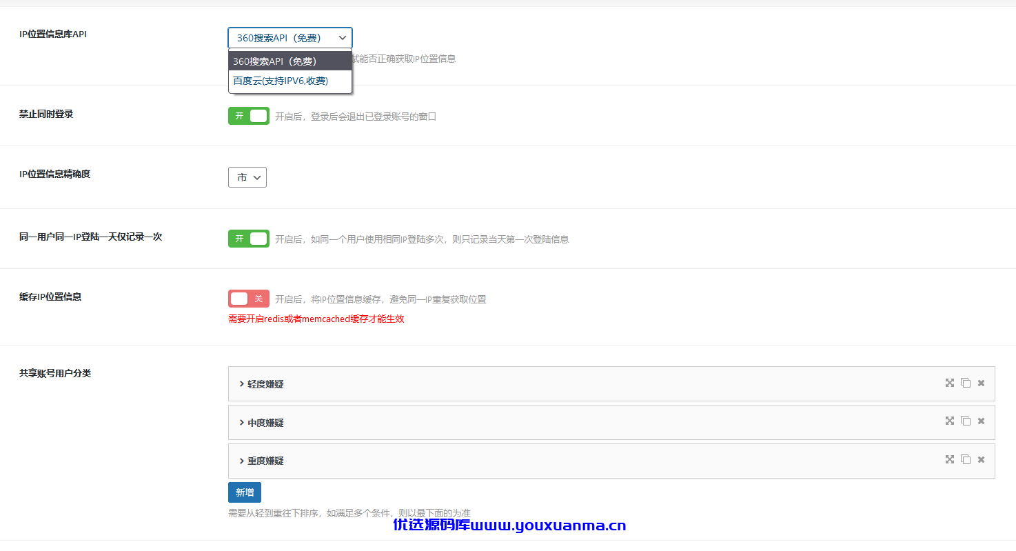Duplicate the 重度嫌疑 category with copy icon
1016x551 pixels.
(966, 459)
